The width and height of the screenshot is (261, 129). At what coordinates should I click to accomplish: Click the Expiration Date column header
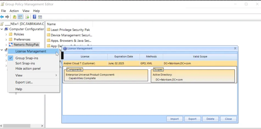(123, 56)
